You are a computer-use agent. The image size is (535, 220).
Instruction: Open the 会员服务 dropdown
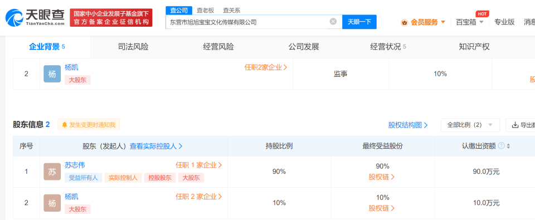[428, 22]
